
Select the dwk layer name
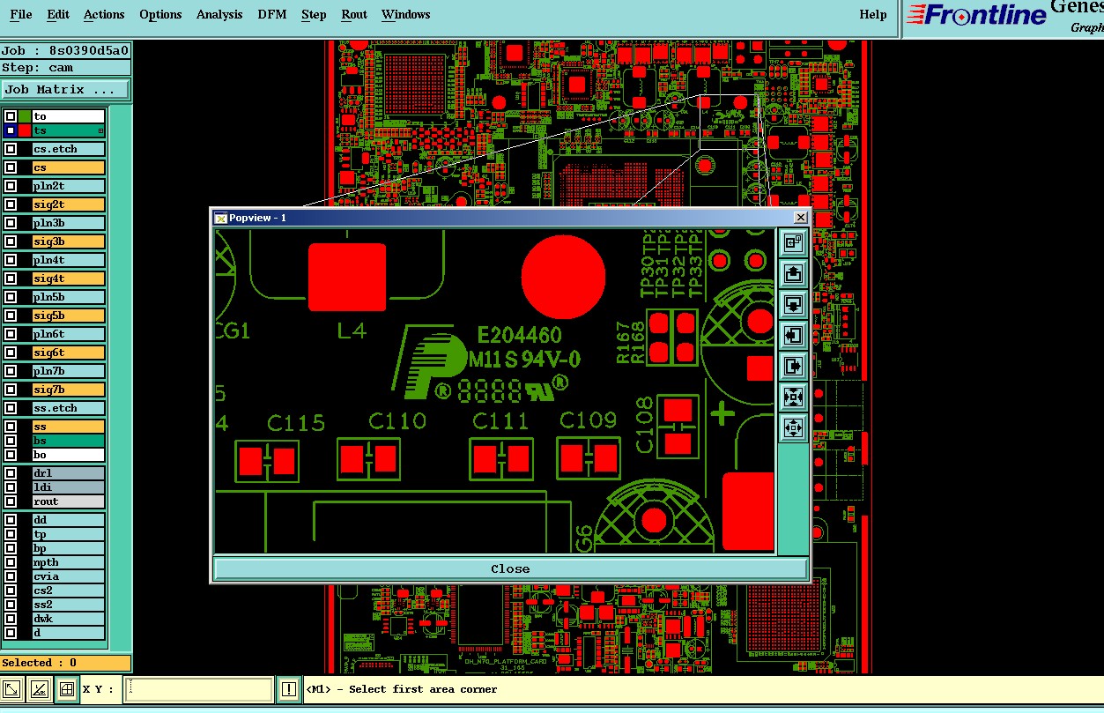pos(69,619)
